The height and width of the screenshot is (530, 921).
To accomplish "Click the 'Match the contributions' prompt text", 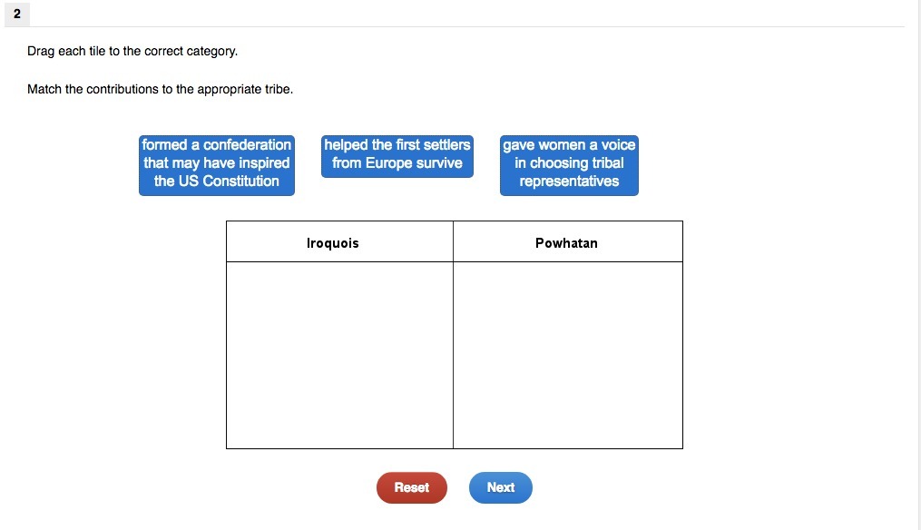I will 160,90.
